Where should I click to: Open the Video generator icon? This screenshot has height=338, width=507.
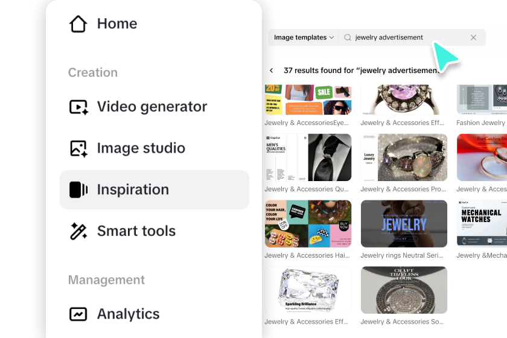(x=78, y=107)
